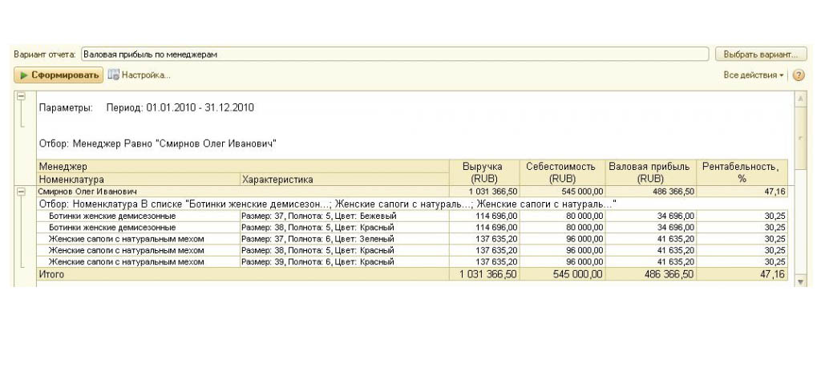This screenshot has width=821, height=380.
Task: Click the Вариант отчета input field
Action: pyautogui.click(x=394, y=55)
